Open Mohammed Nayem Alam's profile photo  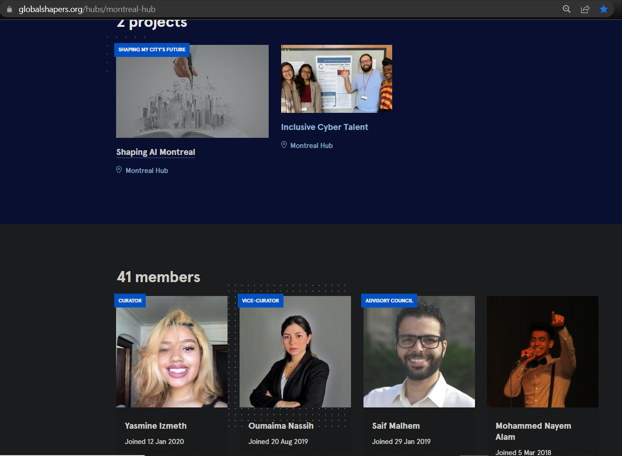pos(542,351)
